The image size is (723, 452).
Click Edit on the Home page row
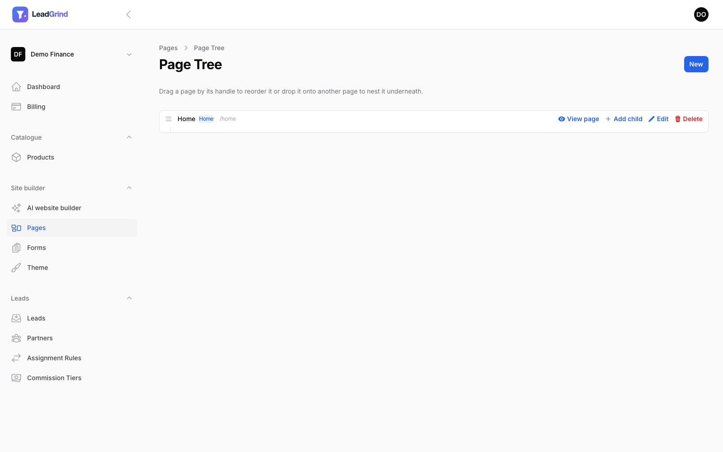[658, 119]
